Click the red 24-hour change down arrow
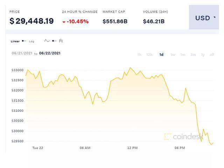This screenshot has width=224, height=168. 63,22
